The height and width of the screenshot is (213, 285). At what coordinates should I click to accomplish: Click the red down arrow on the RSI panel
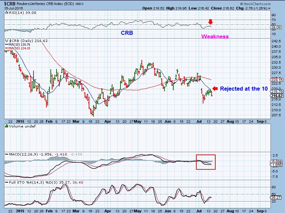211,21
